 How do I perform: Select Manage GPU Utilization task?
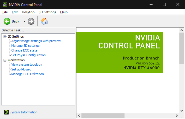click(27, 74)
